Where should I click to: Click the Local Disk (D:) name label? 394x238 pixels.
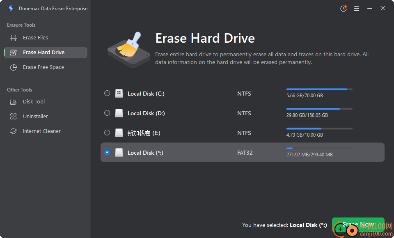point(146,113)
